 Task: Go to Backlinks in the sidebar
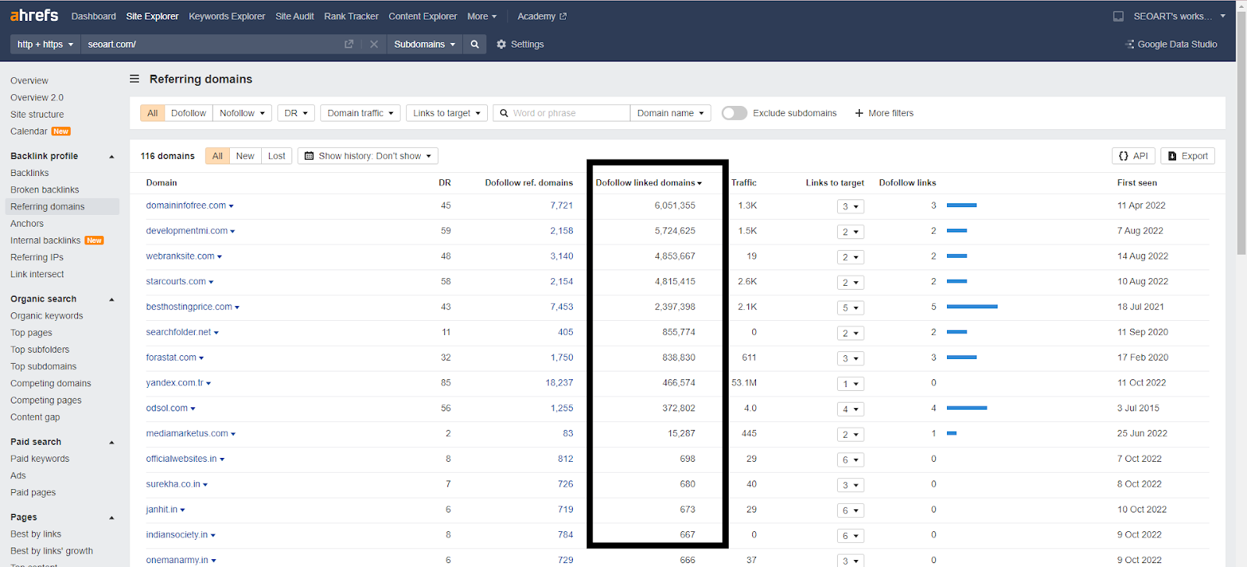pos(30,173)
